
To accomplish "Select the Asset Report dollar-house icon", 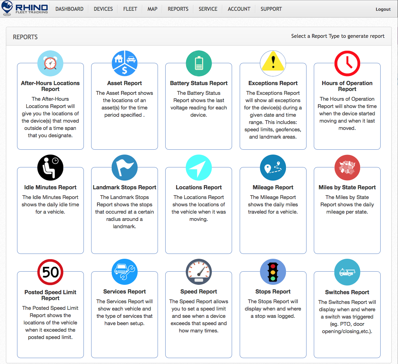I will (125, 63).
